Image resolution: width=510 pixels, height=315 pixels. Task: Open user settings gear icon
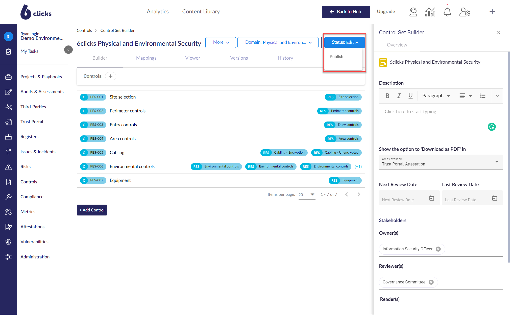(x=465, y=12)
